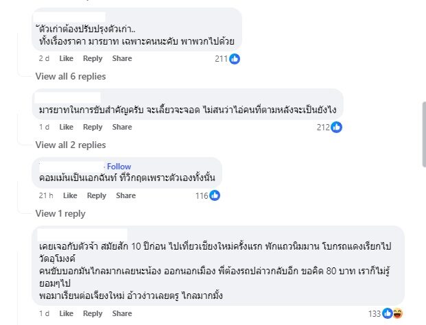The image size is (426, 325).
Task: Expand View all 6 replies
Action: point(71,76)
